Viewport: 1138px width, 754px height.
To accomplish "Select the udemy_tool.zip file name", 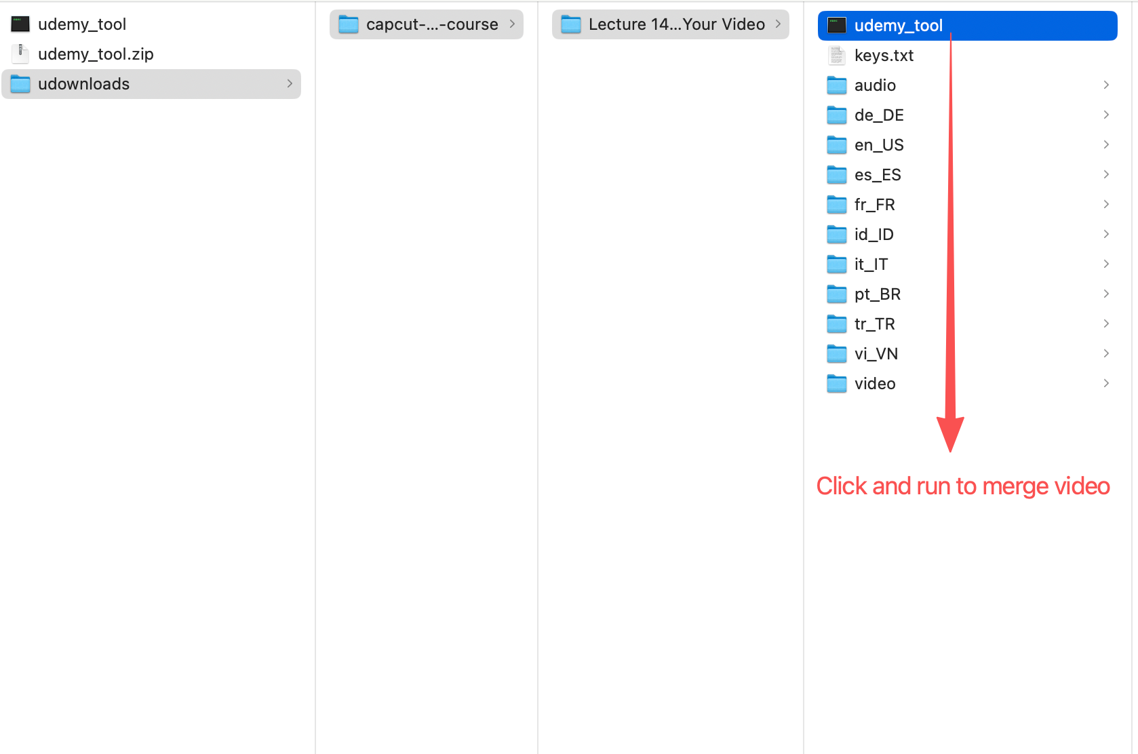I will tap(96, 54).
